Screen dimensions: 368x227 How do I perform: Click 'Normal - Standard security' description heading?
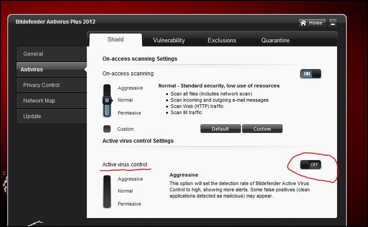tap(219, 86)
